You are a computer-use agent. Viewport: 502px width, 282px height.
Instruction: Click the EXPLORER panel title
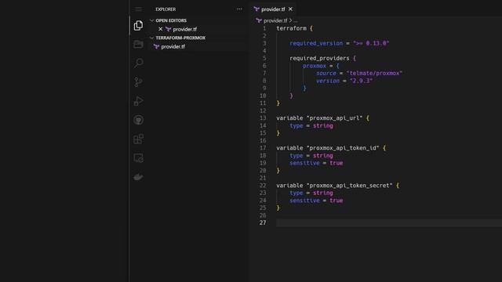[x=166, y=9]
